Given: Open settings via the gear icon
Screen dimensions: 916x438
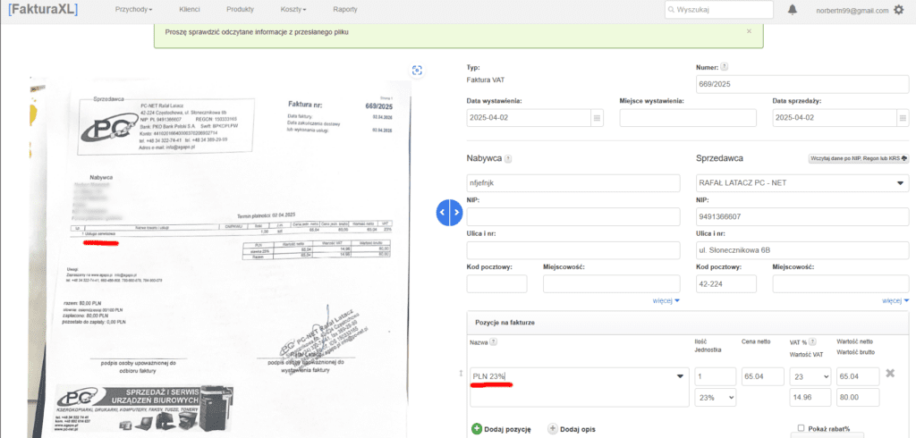Looking at the screenshot, I should pyautogui.click(x=898, y=10).
